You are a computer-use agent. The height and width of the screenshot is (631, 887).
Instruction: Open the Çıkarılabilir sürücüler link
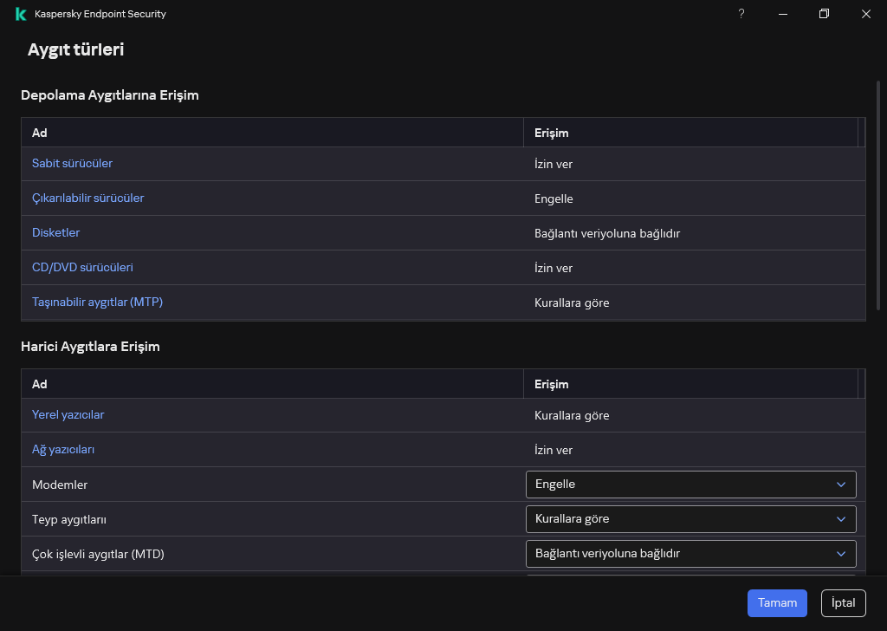tap(87, 198)
